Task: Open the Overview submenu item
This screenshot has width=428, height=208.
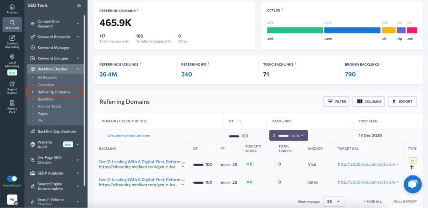Action: [46, 85]
